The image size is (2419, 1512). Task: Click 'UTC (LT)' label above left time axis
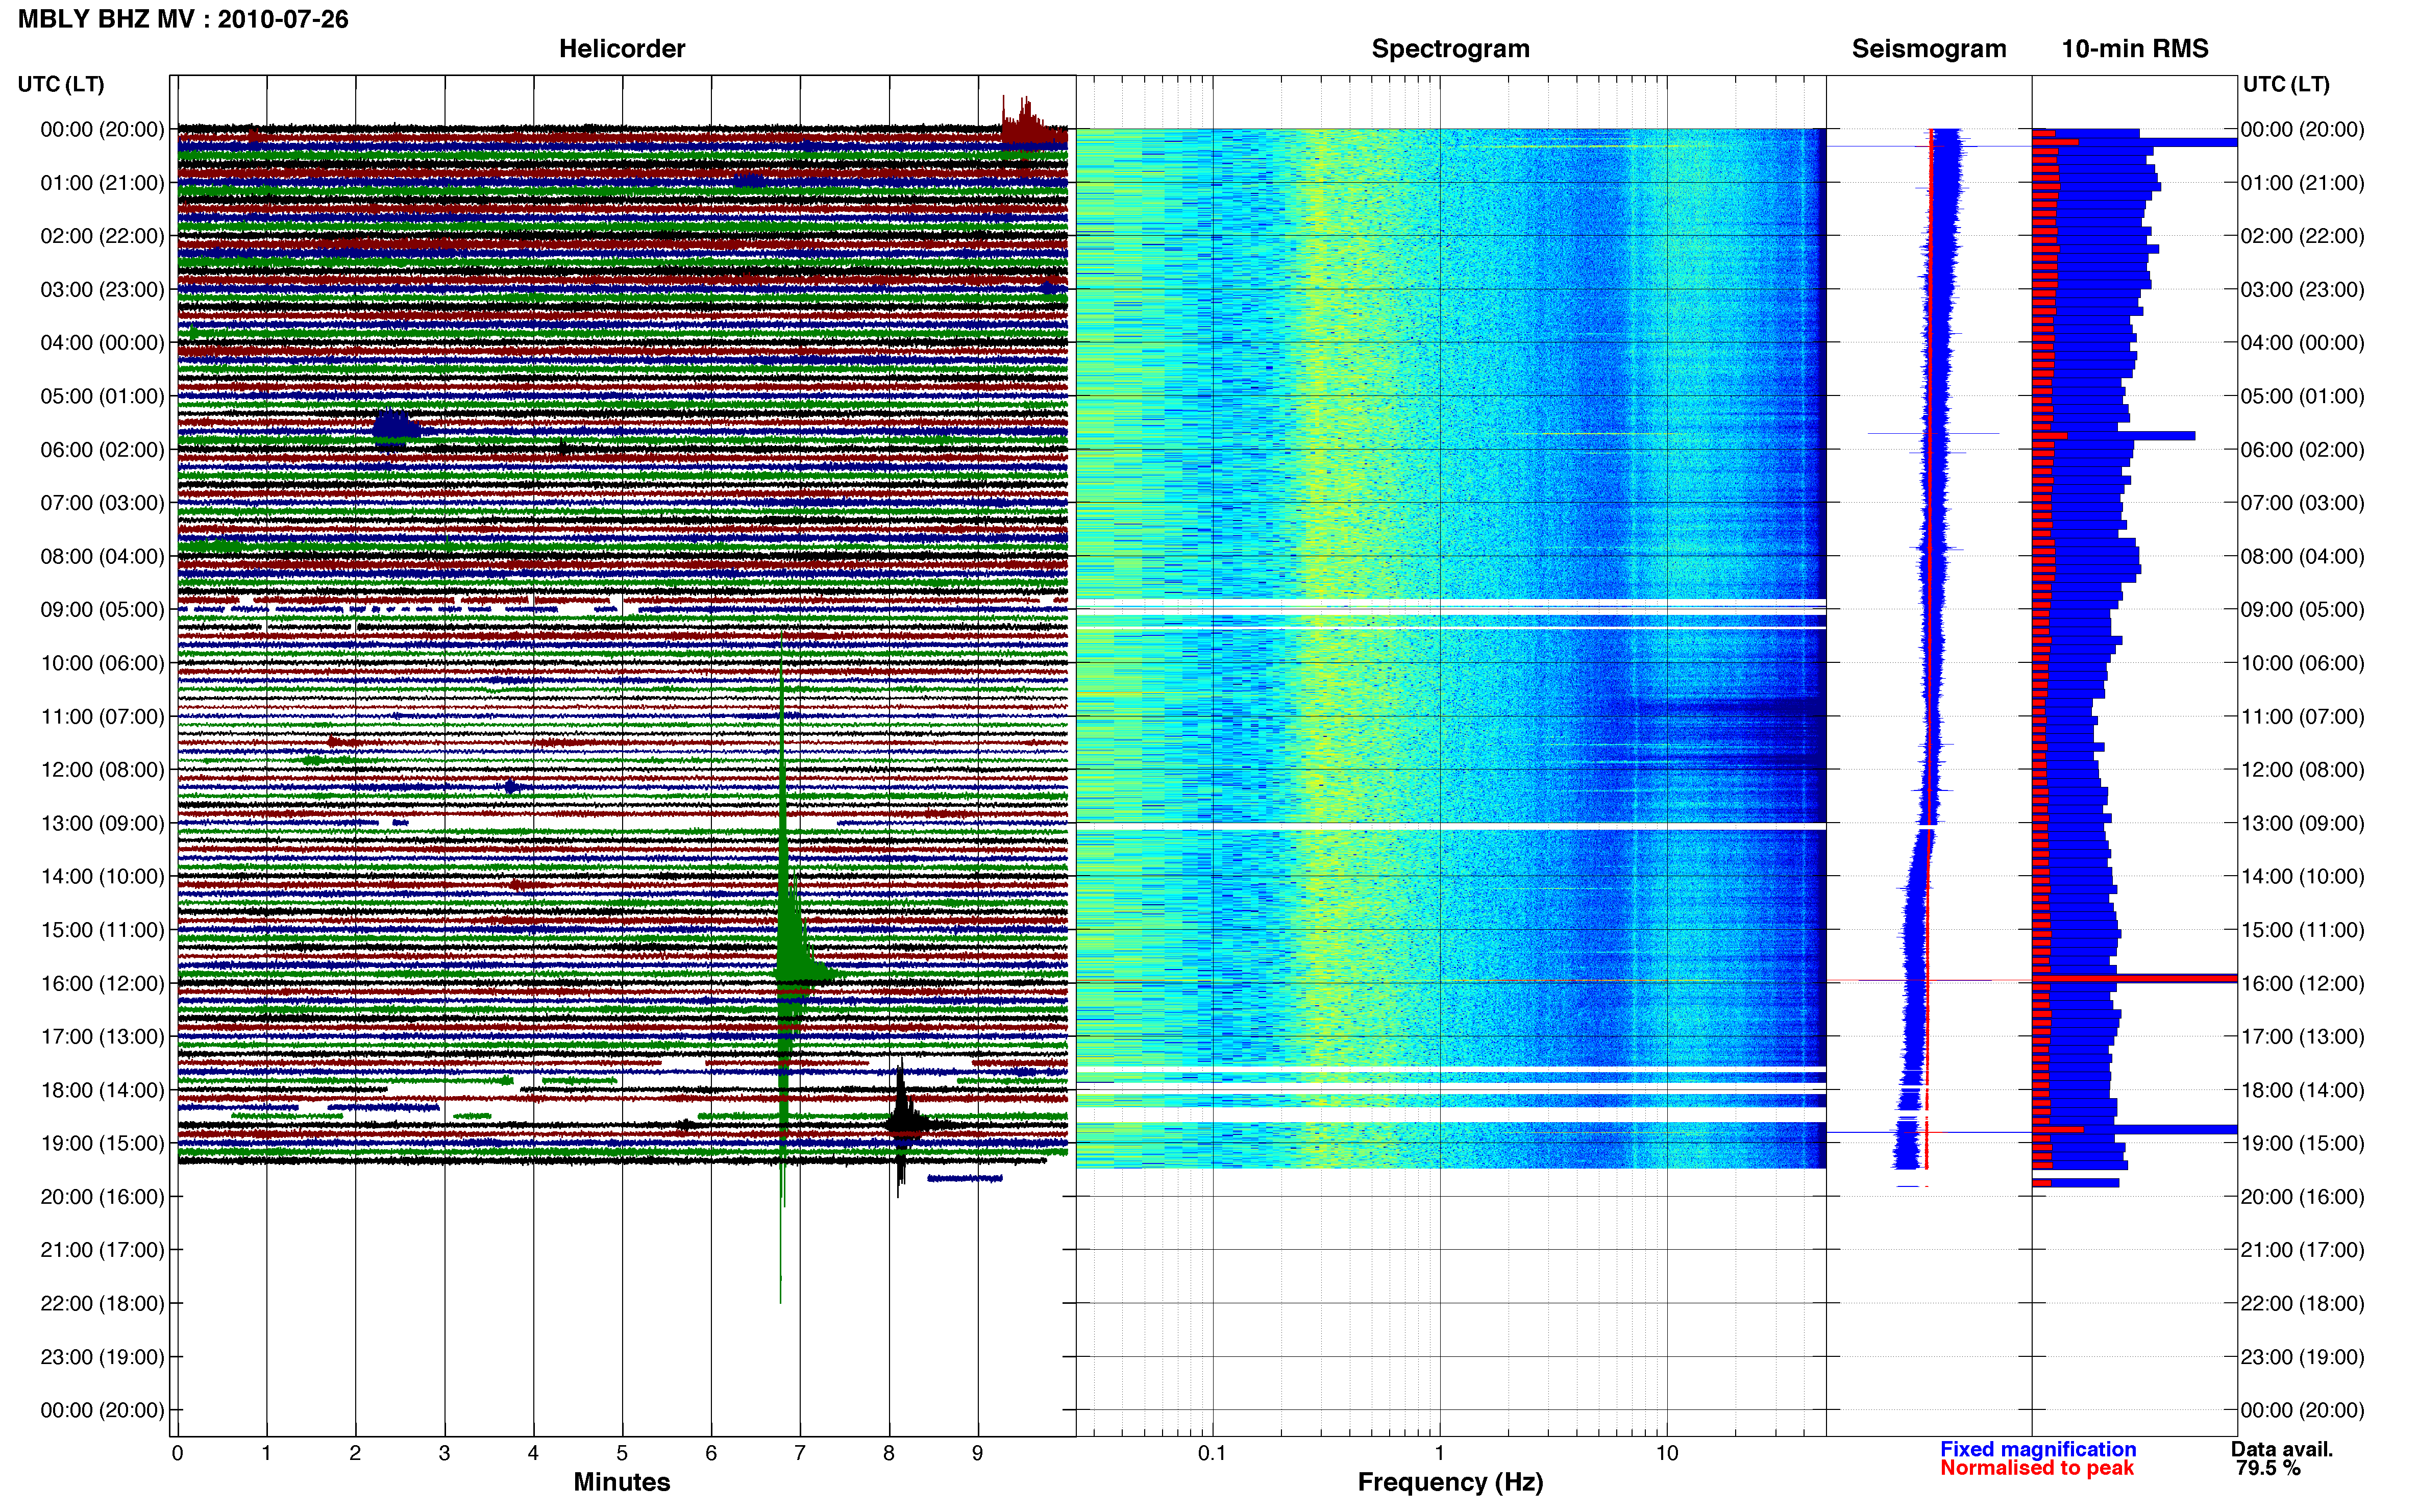click(61, 84)
